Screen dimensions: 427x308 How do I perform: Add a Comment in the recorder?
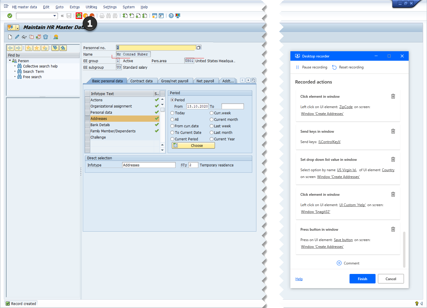(x=348, y=263)
